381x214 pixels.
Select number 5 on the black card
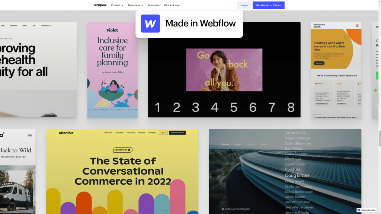point(234,107)
